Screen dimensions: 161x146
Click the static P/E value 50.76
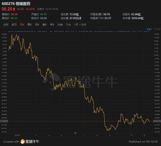click(x=107, y=14)
